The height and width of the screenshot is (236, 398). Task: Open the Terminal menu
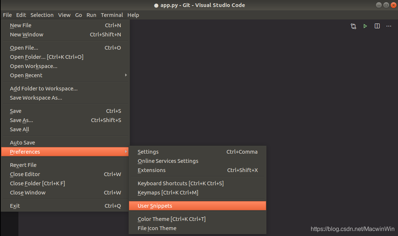(112, 15)
